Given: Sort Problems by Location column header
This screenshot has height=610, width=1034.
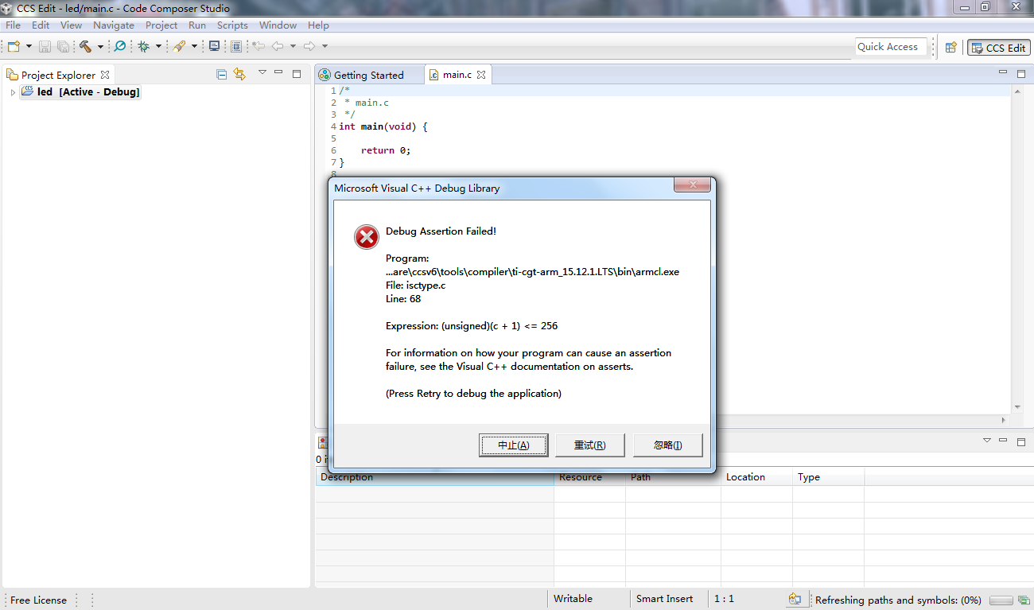Looking at the screenshot, I should point(756,477).
